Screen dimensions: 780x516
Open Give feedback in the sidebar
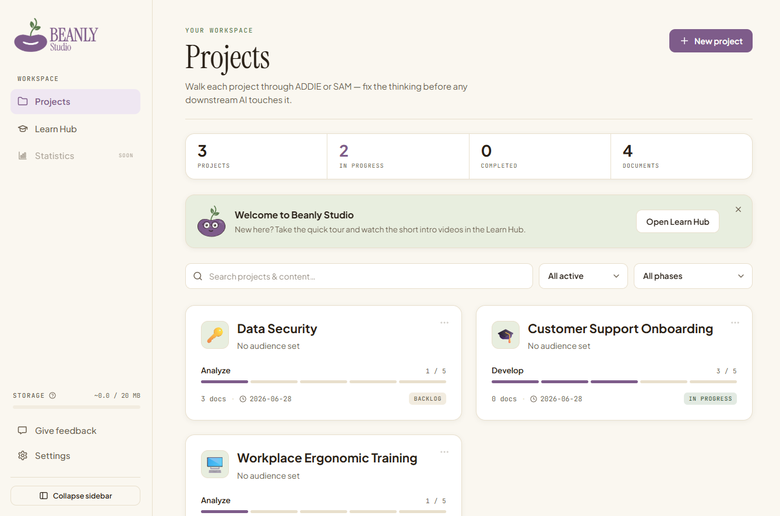(x=75, y=430)
